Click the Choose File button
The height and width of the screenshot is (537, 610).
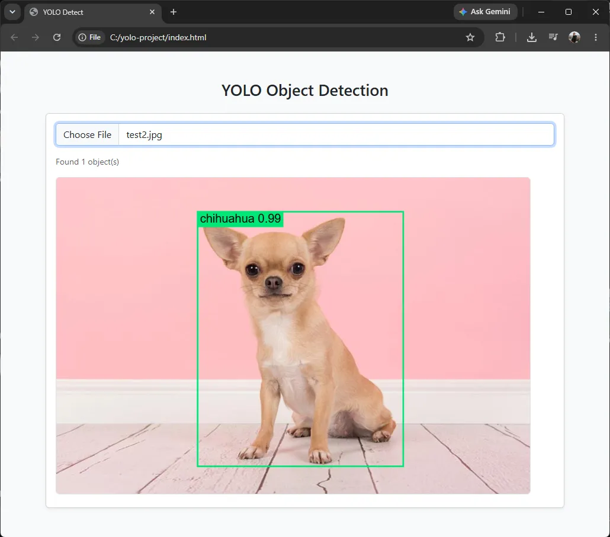(x=88, y=134)
